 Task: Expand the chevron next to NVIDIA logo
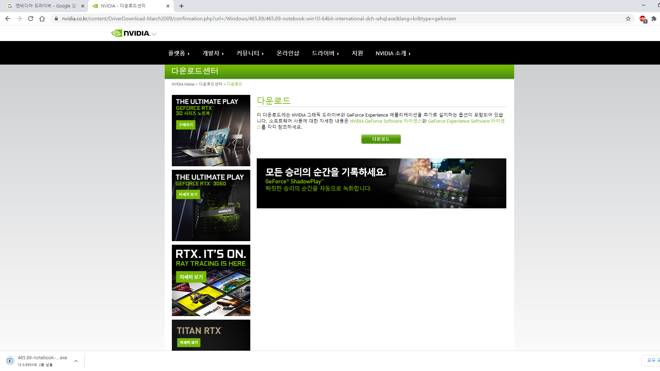point(154,34)
